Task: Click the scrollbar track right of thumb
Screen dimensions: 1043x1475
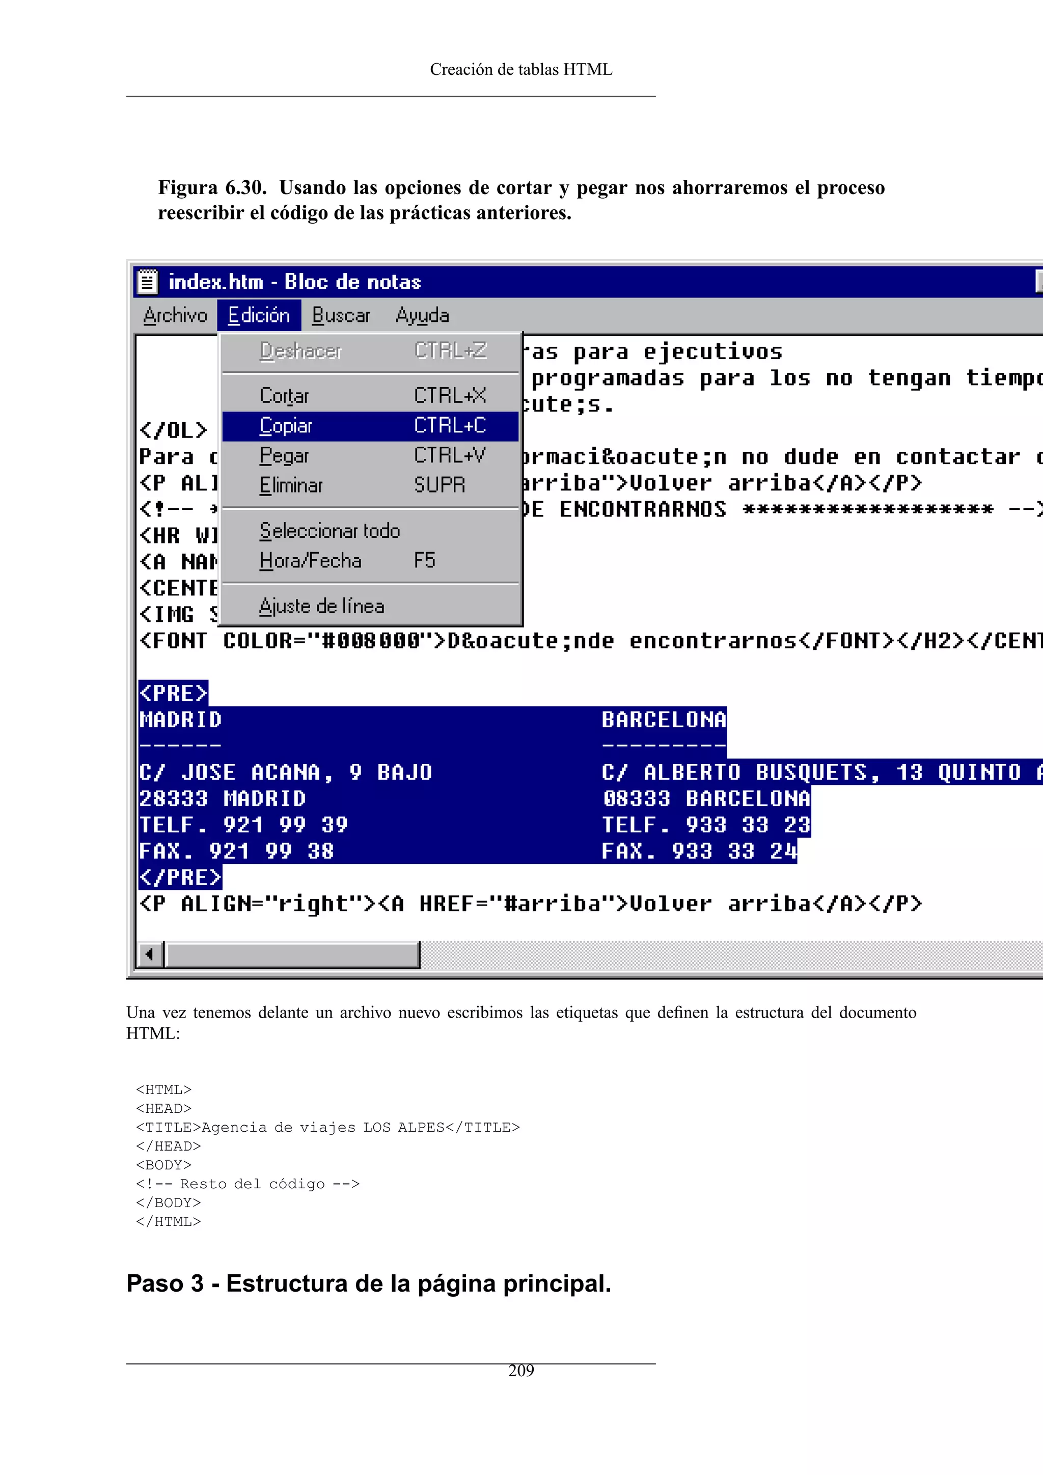Action: pyautogui.click(x=731, y=954)
